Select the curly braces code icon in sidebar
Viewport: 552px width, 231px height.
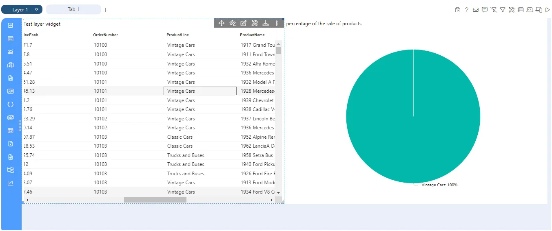11,104
